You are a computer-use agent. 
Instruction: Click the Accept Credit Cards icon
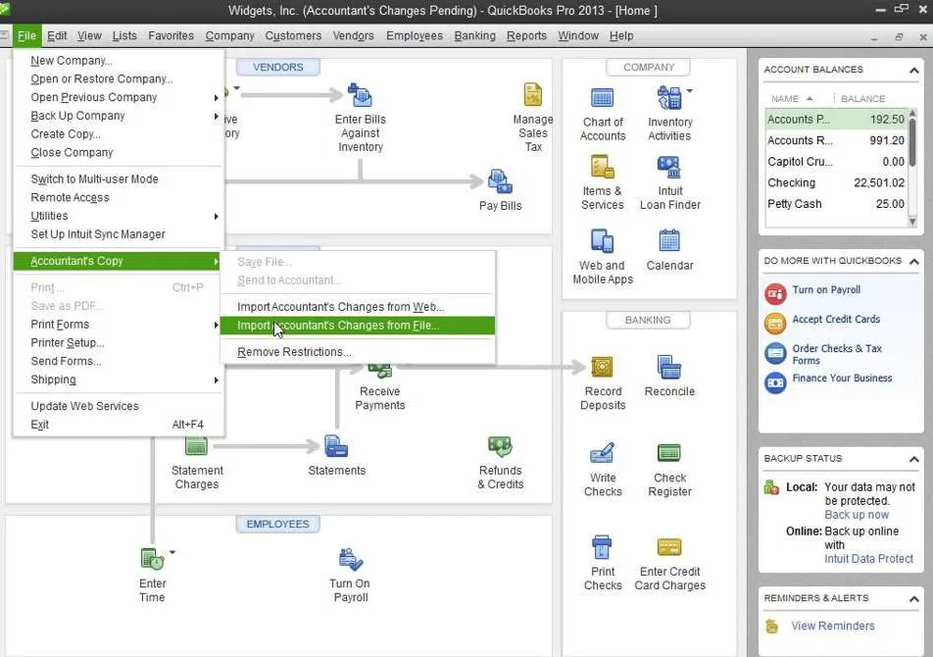[x=775, y=324]
